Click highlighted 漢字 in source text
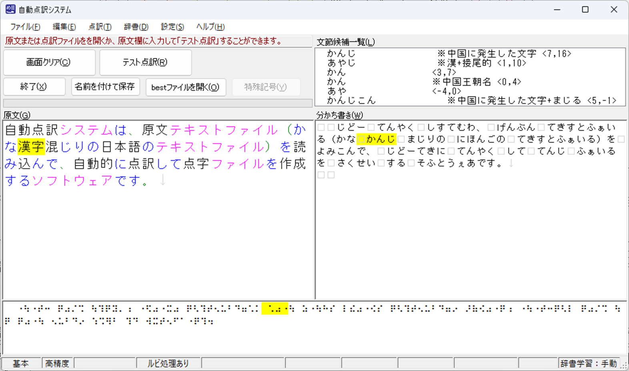Viewport: 629px width, 371px height. 31,147
